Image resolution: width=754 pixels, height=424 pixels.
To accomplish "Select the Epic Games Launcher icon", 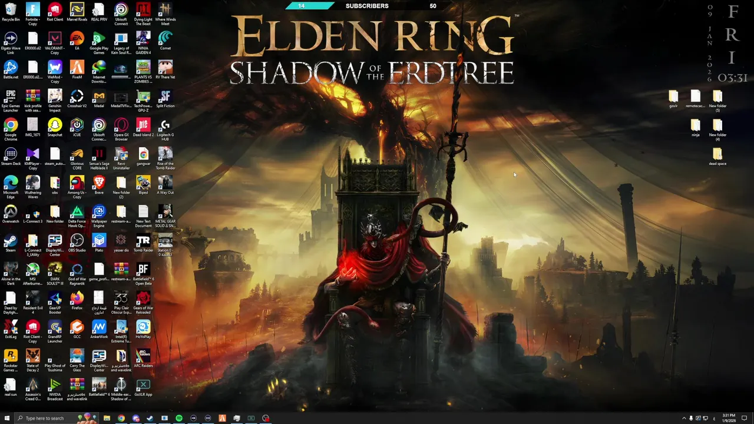I will 11,101.
